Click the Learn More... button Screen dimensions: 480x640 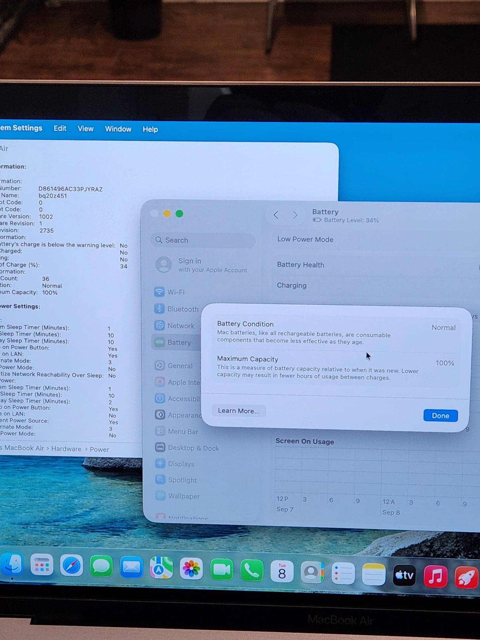click(x=239, y=411)
